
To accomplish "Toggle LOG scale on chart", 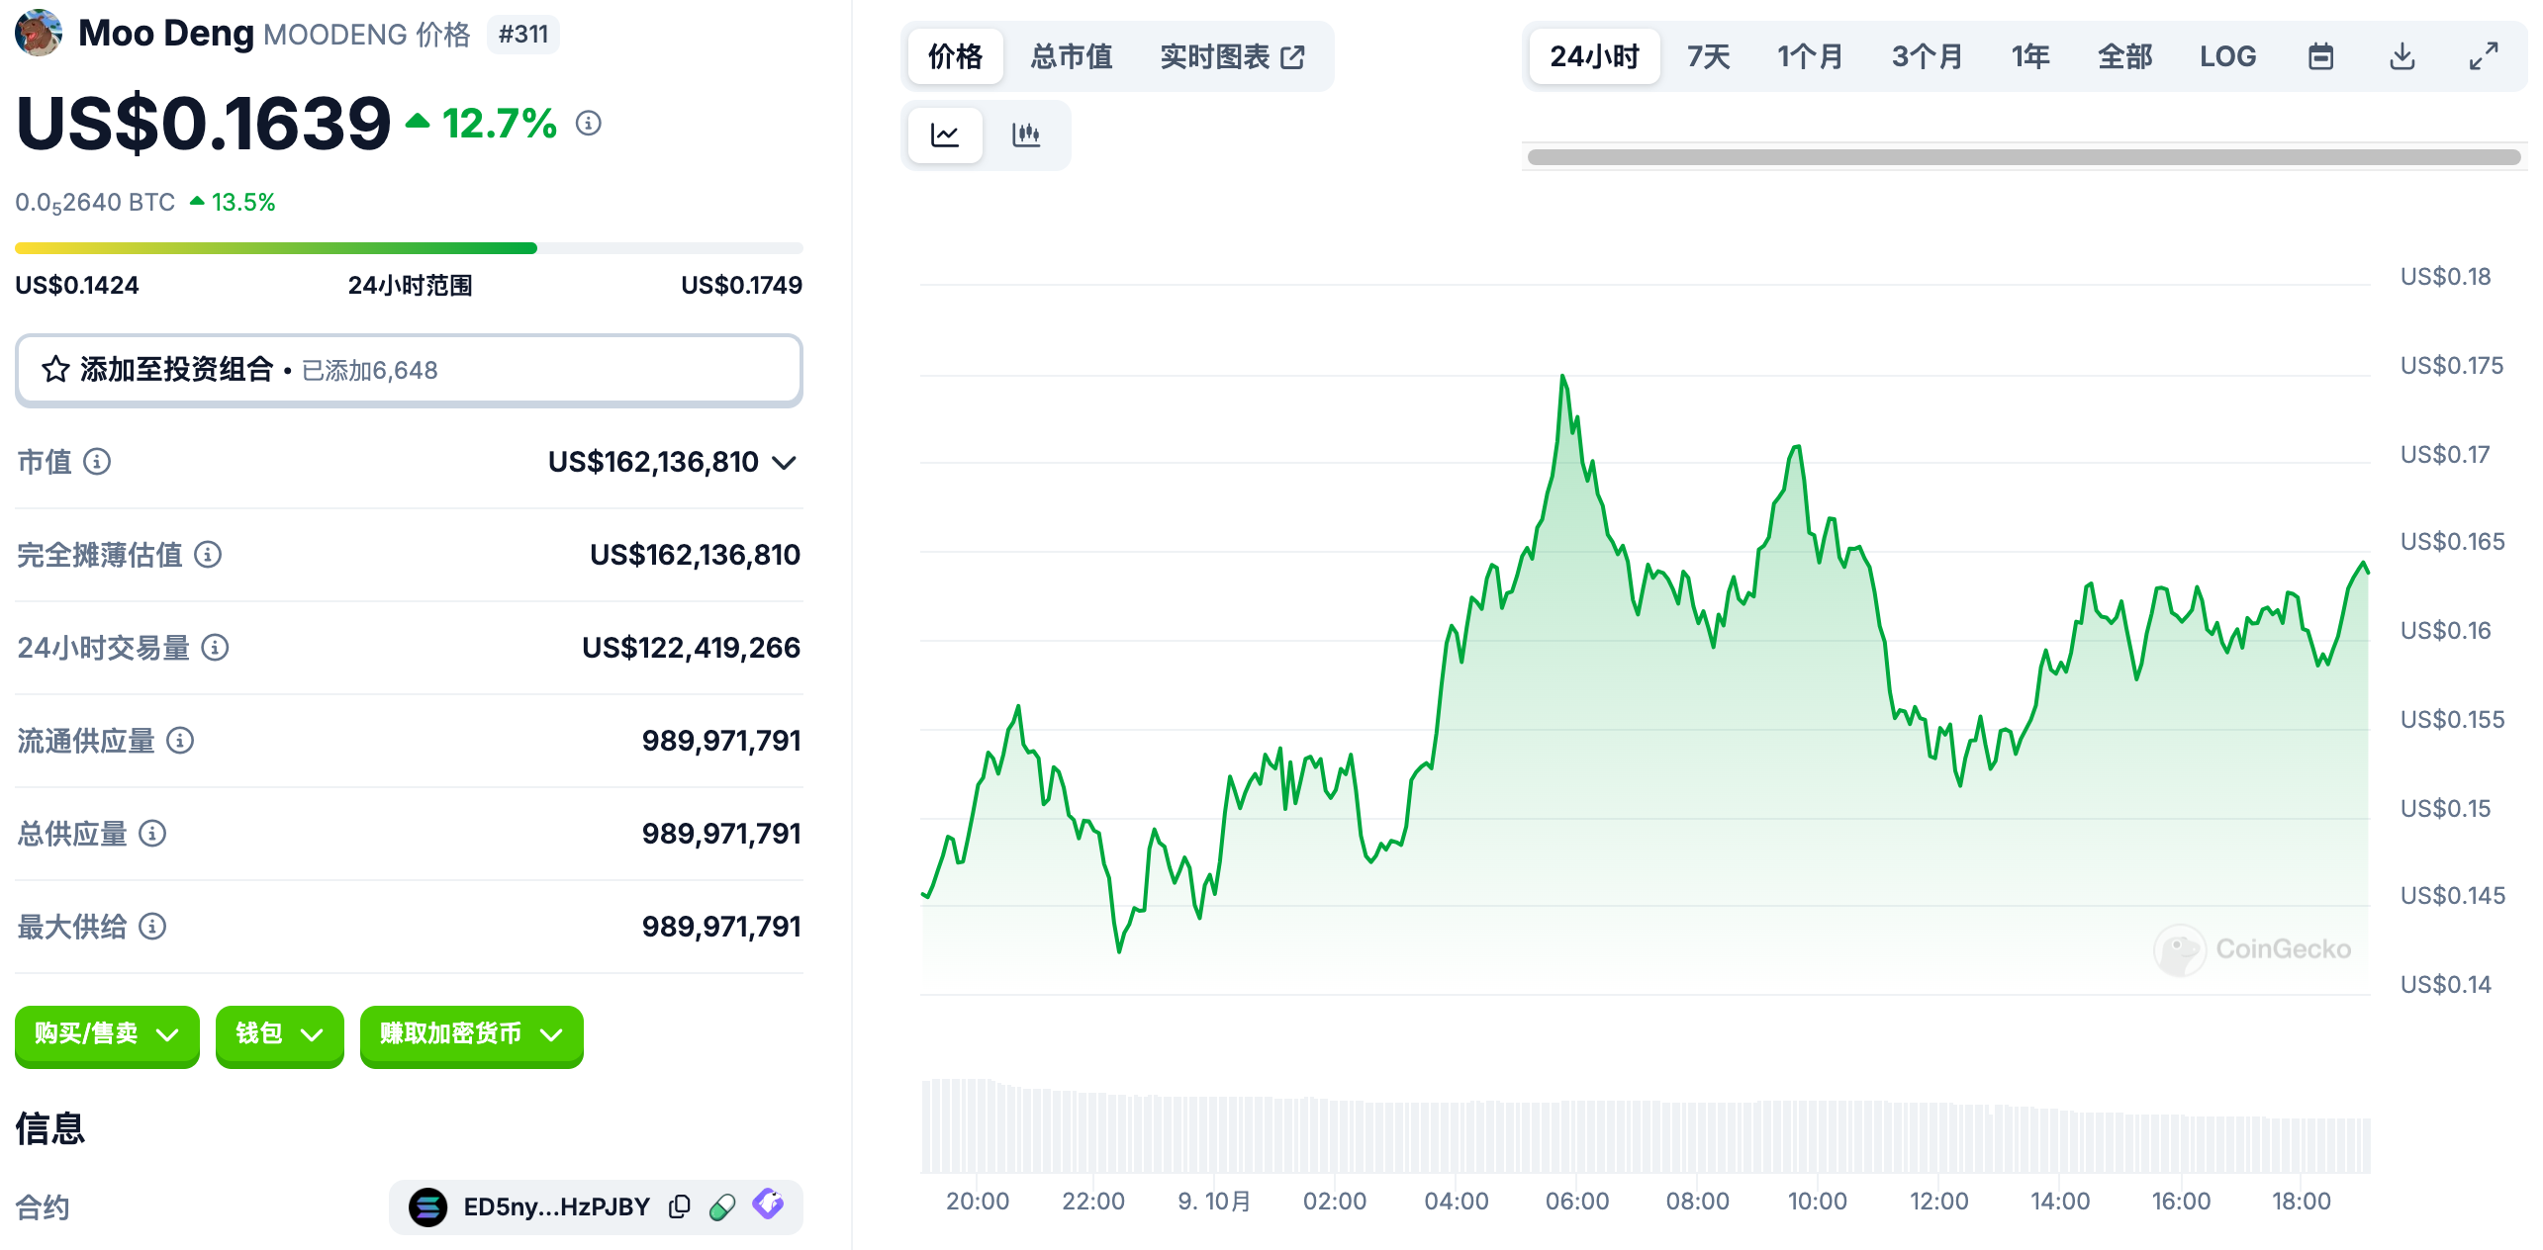I will click(2227, 56).
